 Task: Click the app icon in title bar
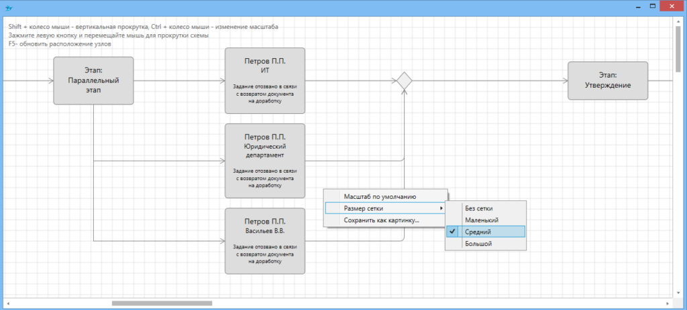9,6
